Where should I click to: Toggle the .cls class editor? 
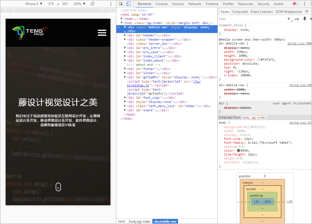click(x=297, y=19)
